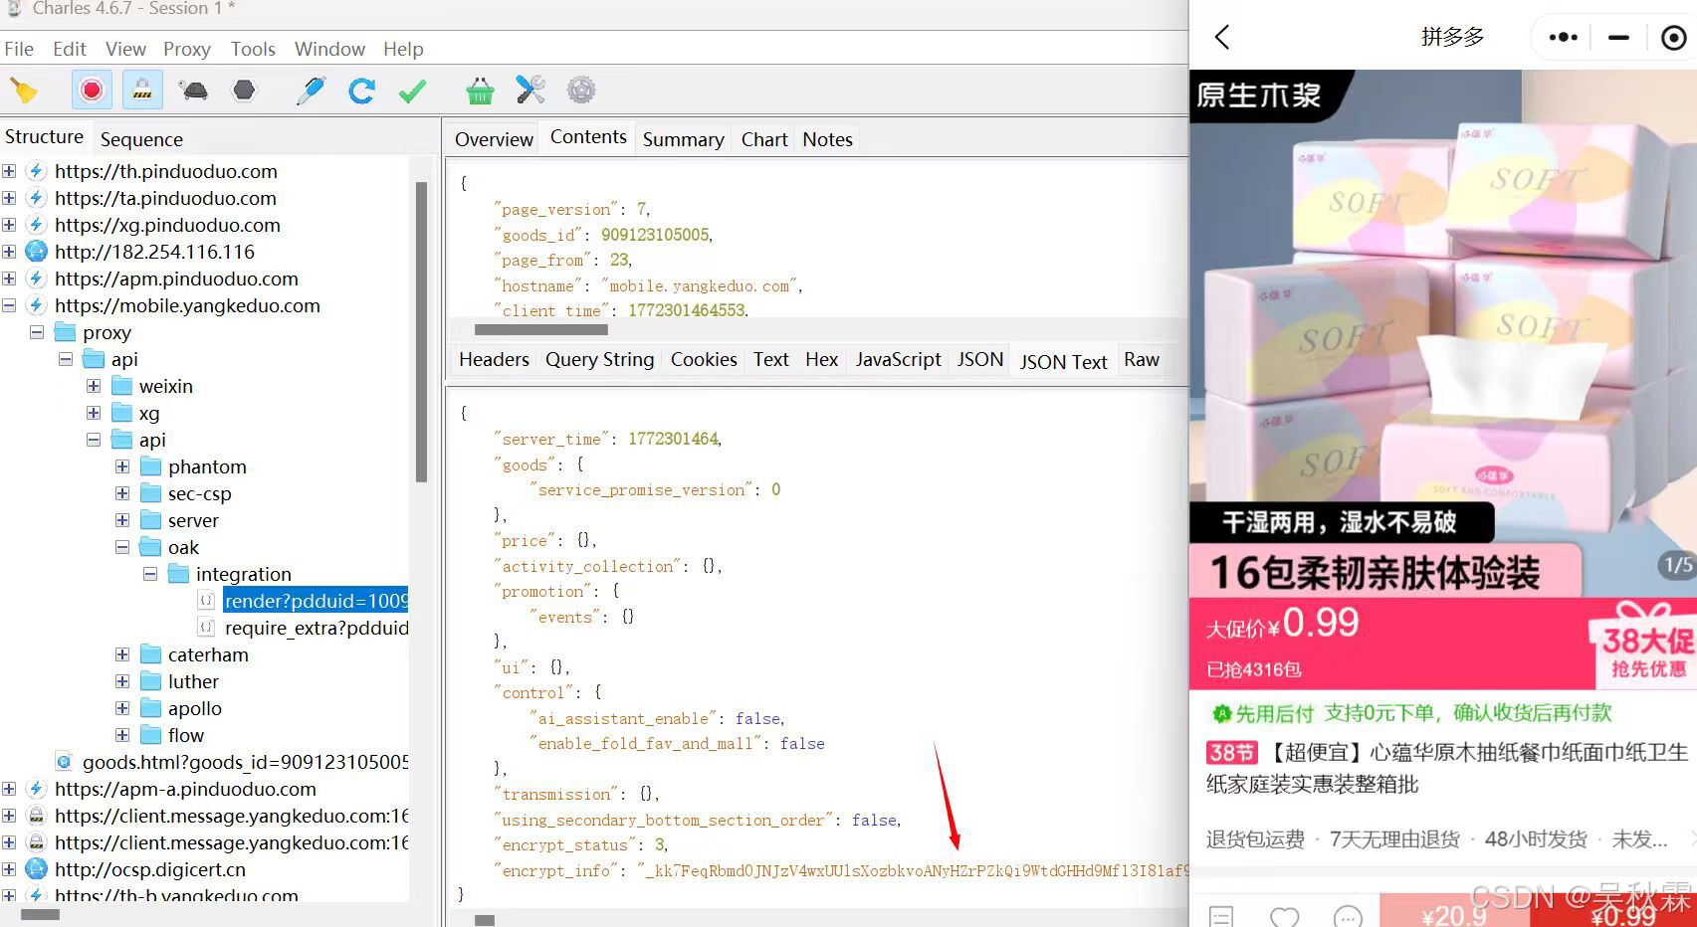Select the Contents tab
The width and height of the screenshot is (1697, 927).
588,137
